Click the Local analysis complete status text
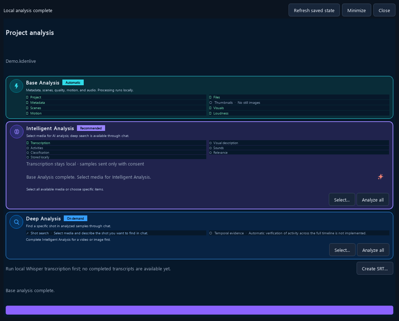The width and height of the screenshot is (399, 321). coord(28,10)
